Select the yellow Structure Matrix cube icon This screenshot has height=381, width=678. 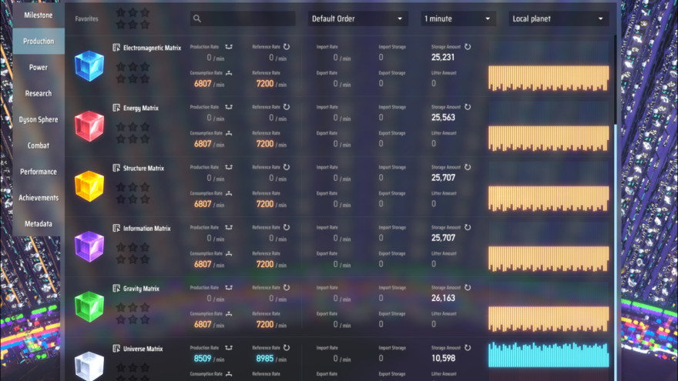(89, 186)
